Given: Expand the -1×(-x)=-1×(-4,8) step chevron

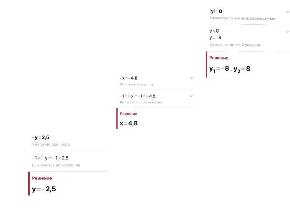Looking at the screenshot, I should pyautogui.click(x=191, y=96).
